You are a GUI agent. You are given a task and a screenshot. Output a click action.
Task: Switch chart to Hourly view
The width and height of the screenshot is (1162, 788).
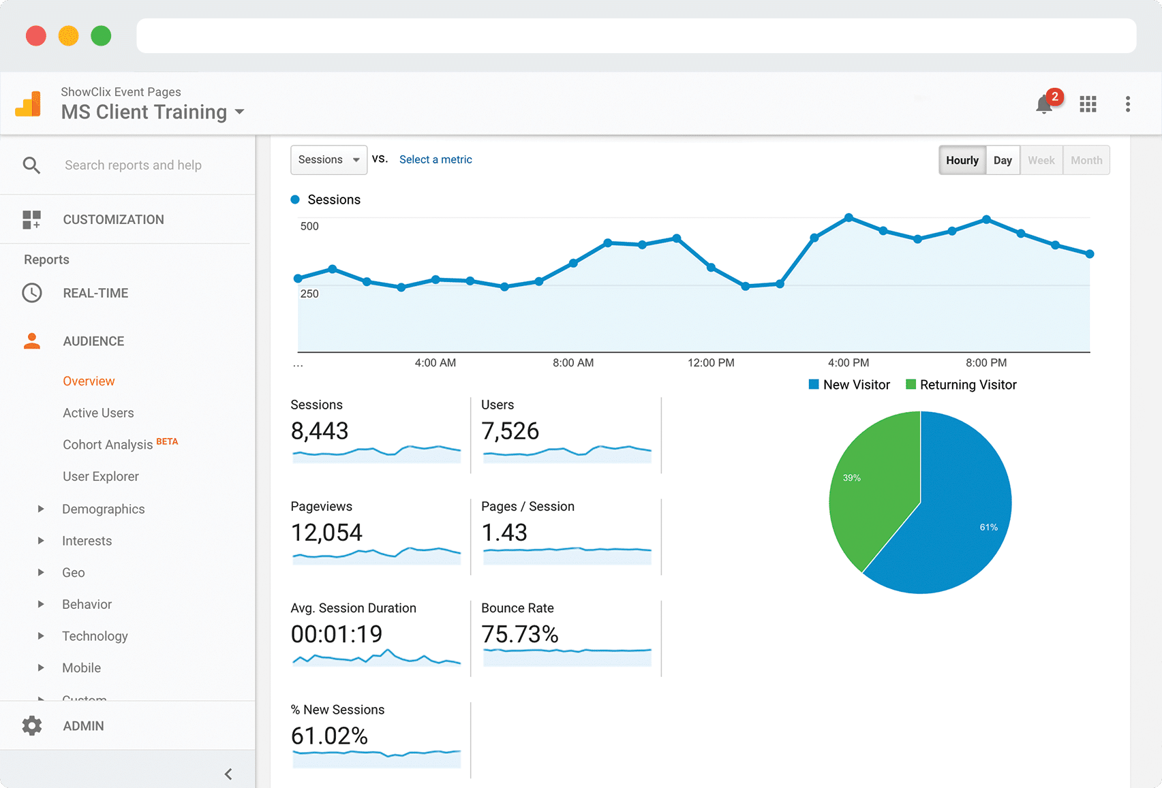pos(962,160)
